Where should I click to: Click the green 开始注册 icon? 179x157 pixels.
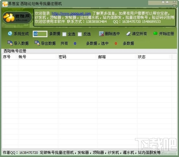[x=155, y=33]
